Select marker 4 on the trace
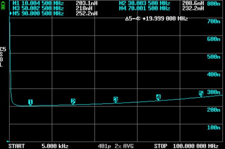The image size is (225, 149). pos(158,97)
